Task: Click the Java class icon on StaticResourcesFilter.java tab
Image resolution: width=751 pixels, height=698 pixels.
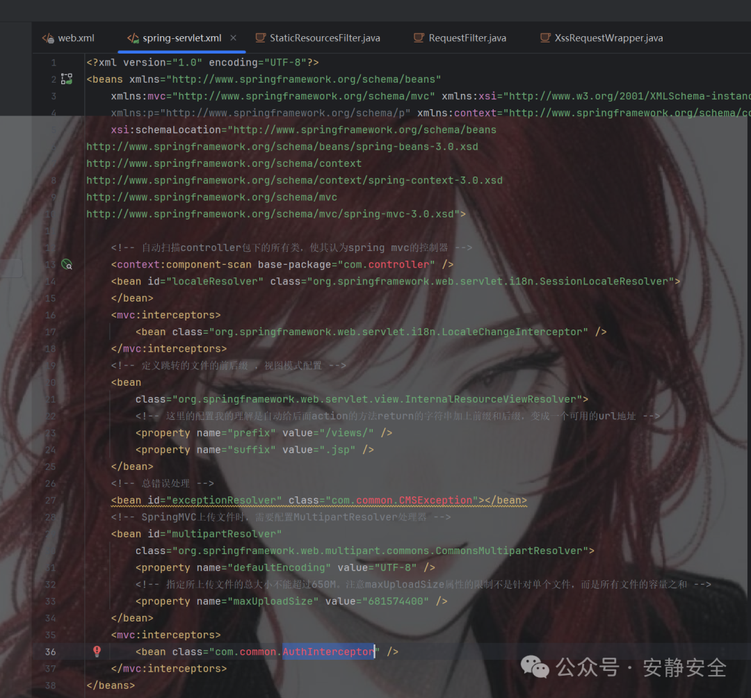Action: pyautogui.click(x=261, y=38)
